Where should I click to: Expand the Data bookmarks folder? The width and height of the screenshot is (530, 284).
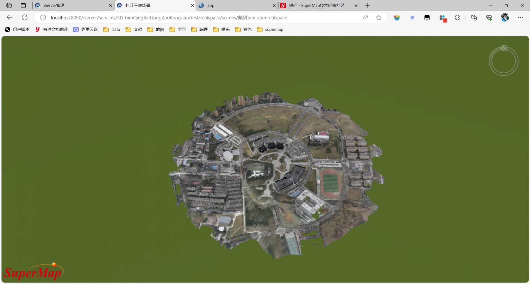click(x=112, y=30)
